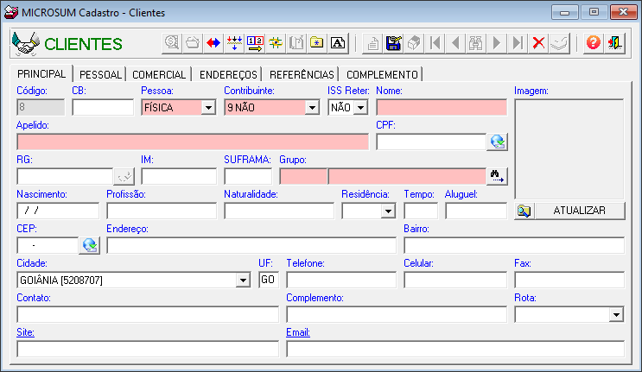Expand the Pessoa dropdown
The image size is (642, 372).
coord(208,108)
